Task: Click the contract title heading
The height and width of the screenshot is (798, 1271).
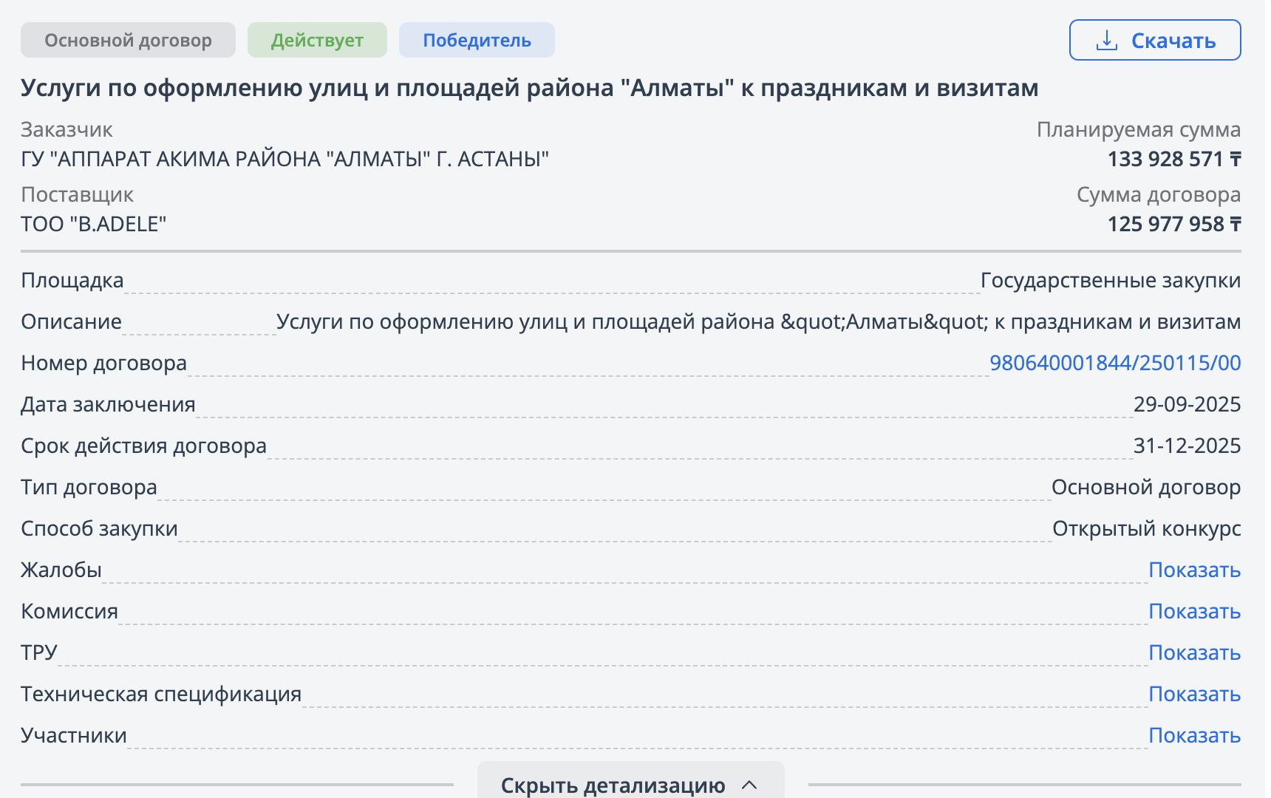Action: pos(529,88)
